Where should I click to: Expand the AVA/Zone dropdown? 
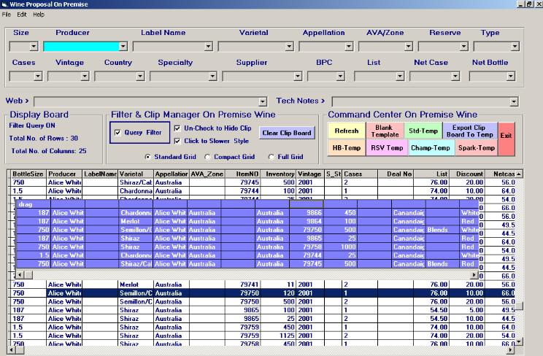coord(408,47)
